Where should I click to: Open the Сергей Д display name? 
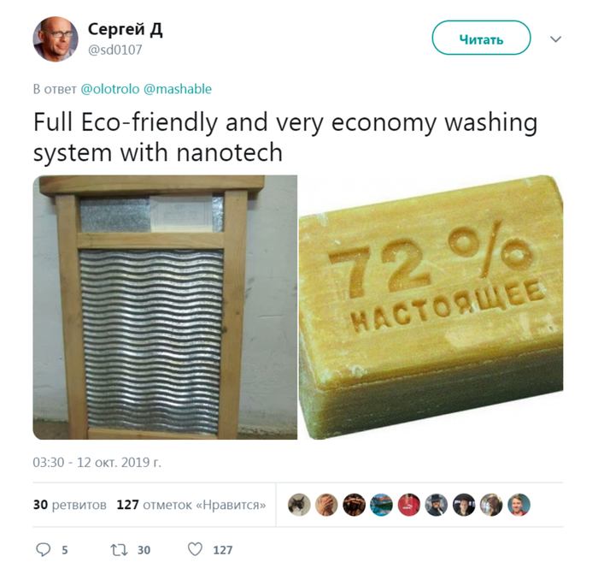pos(125,29)
